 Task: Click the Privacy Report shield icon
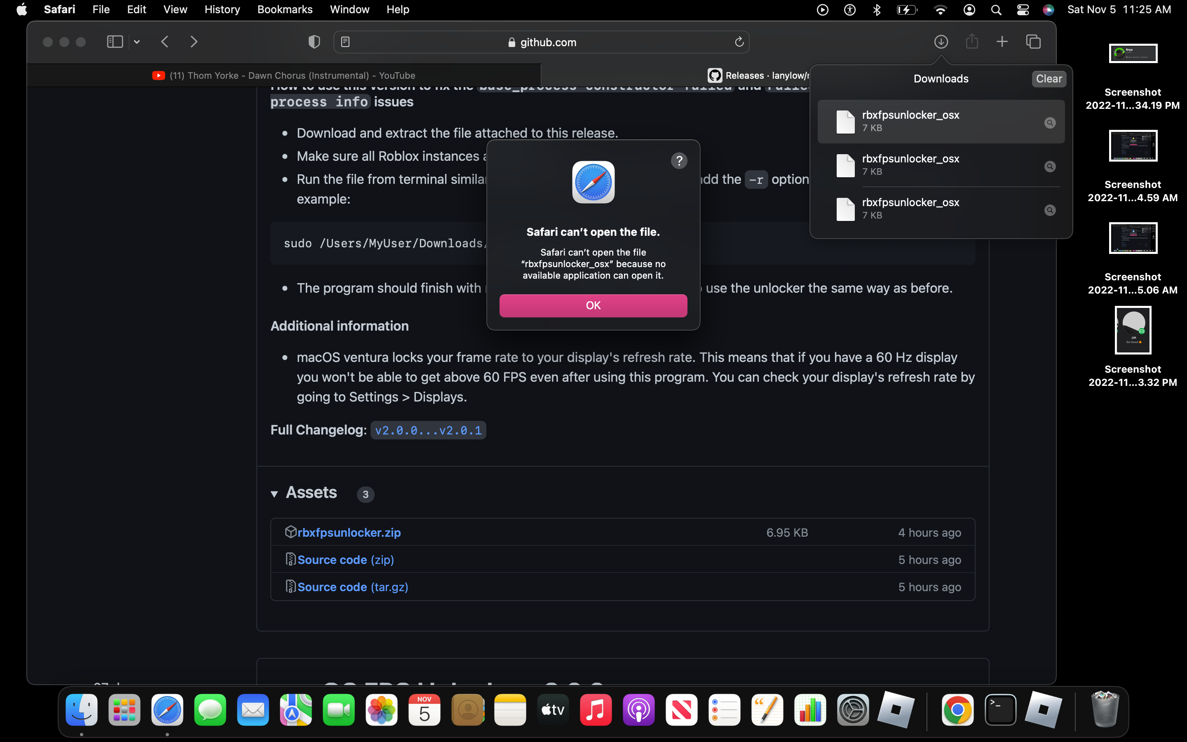tap(314, 42)
